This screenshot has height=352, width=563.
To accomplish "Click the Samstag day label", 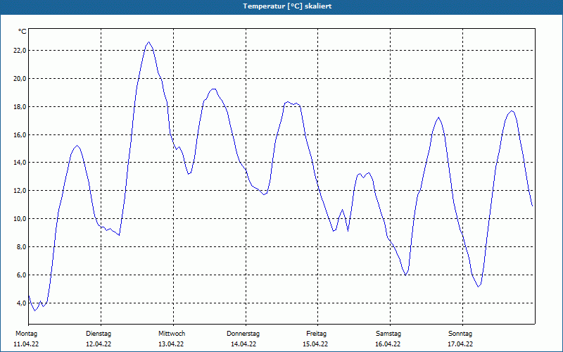I will coord(388,334).
